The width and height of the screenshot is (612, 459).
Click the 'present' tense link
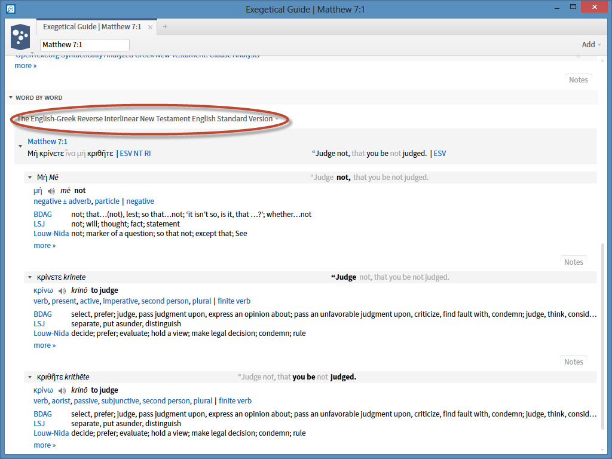click(64, 301)
